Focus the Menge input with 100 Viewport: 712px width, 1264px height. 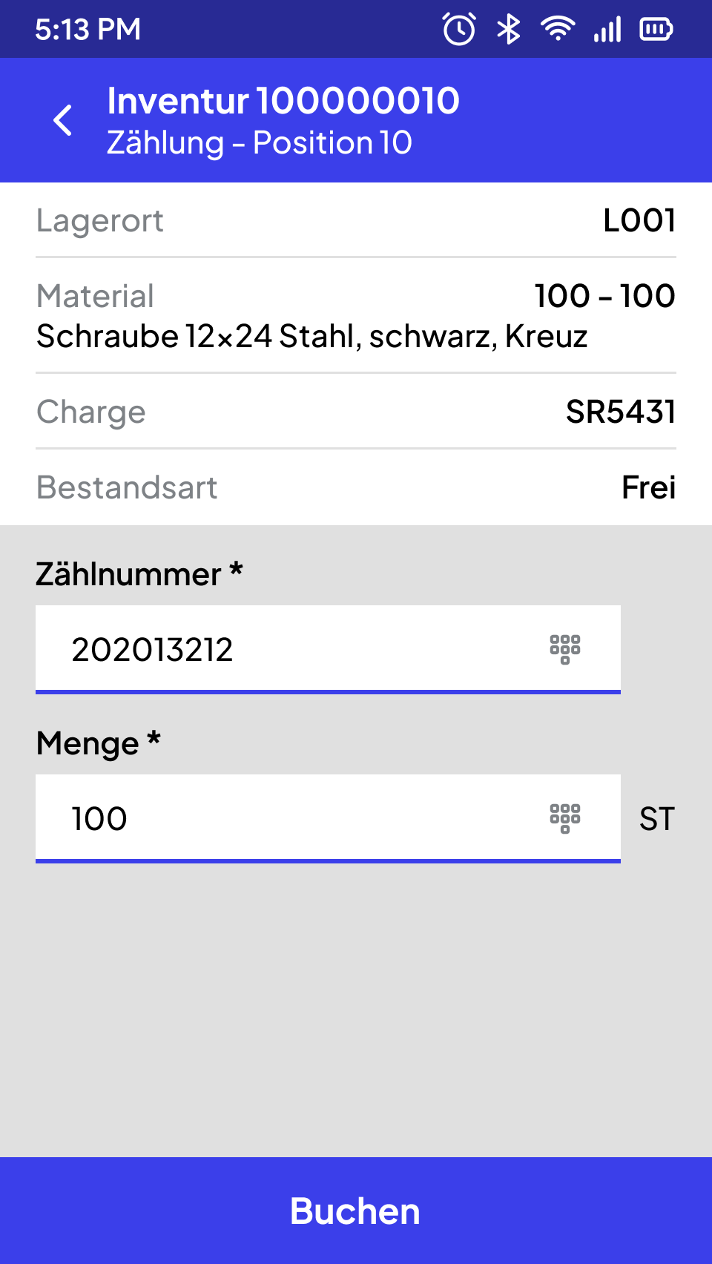click(328, 819)
